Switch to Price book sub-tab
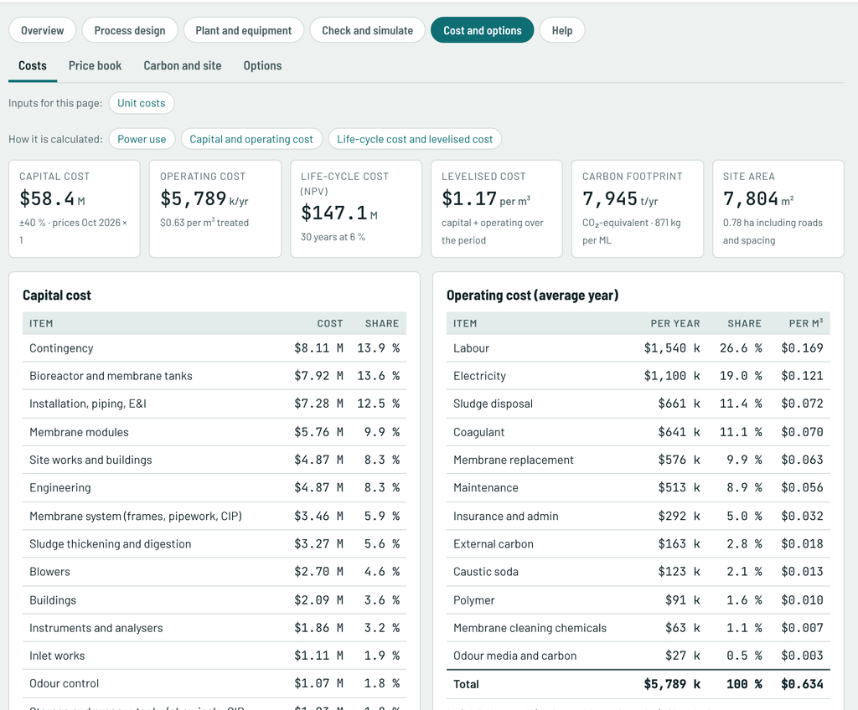The height and width of the screenshot is (710, 858). coord(96,65)
